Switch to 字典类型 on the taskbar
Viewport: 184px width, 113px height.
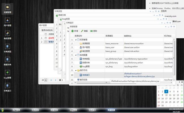(35, 110)
